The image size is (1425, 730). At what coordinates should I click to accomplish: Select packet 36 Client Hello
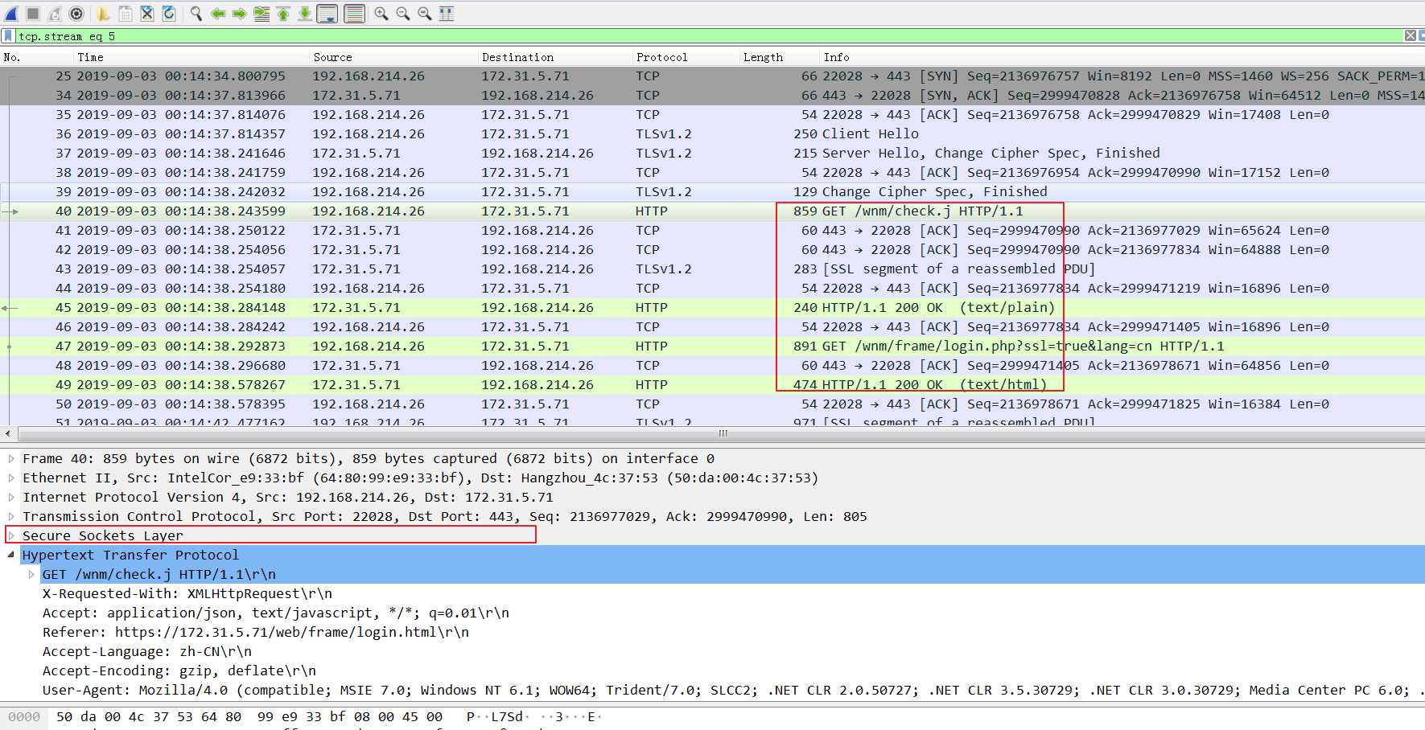tap(712, 133)
